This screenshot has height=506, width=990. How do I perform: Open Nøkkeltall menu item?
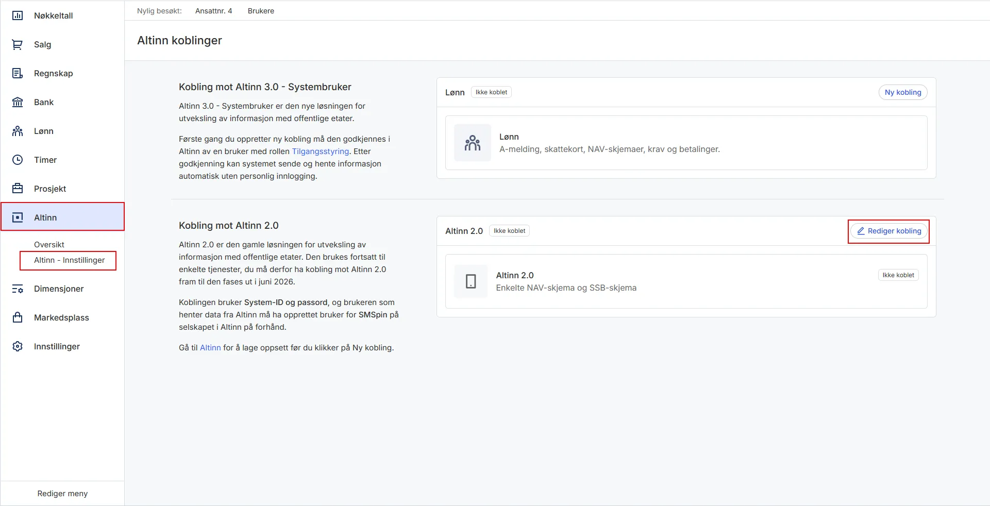[62, 15]
